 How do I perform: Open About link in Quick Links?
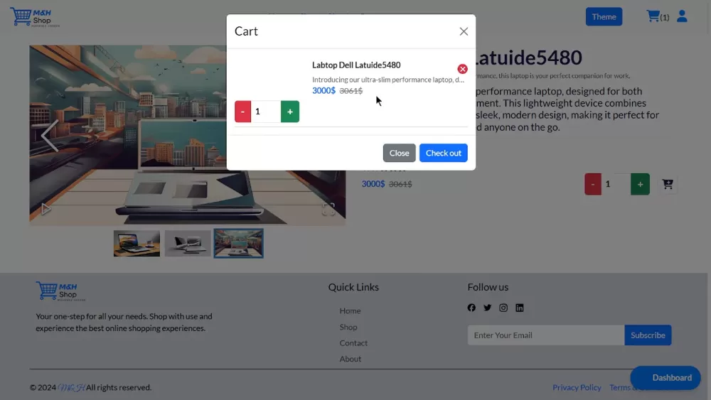click(x=350, y=359)
